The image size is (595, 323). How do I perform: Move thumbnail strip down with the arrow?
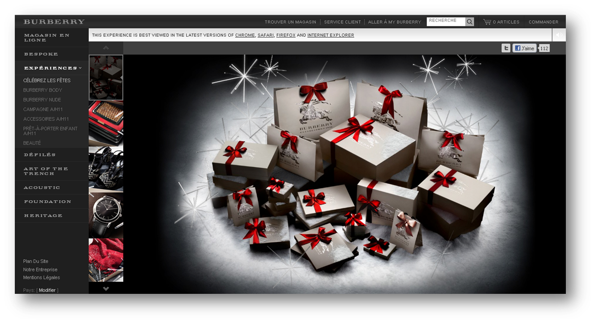click(106, 288)
